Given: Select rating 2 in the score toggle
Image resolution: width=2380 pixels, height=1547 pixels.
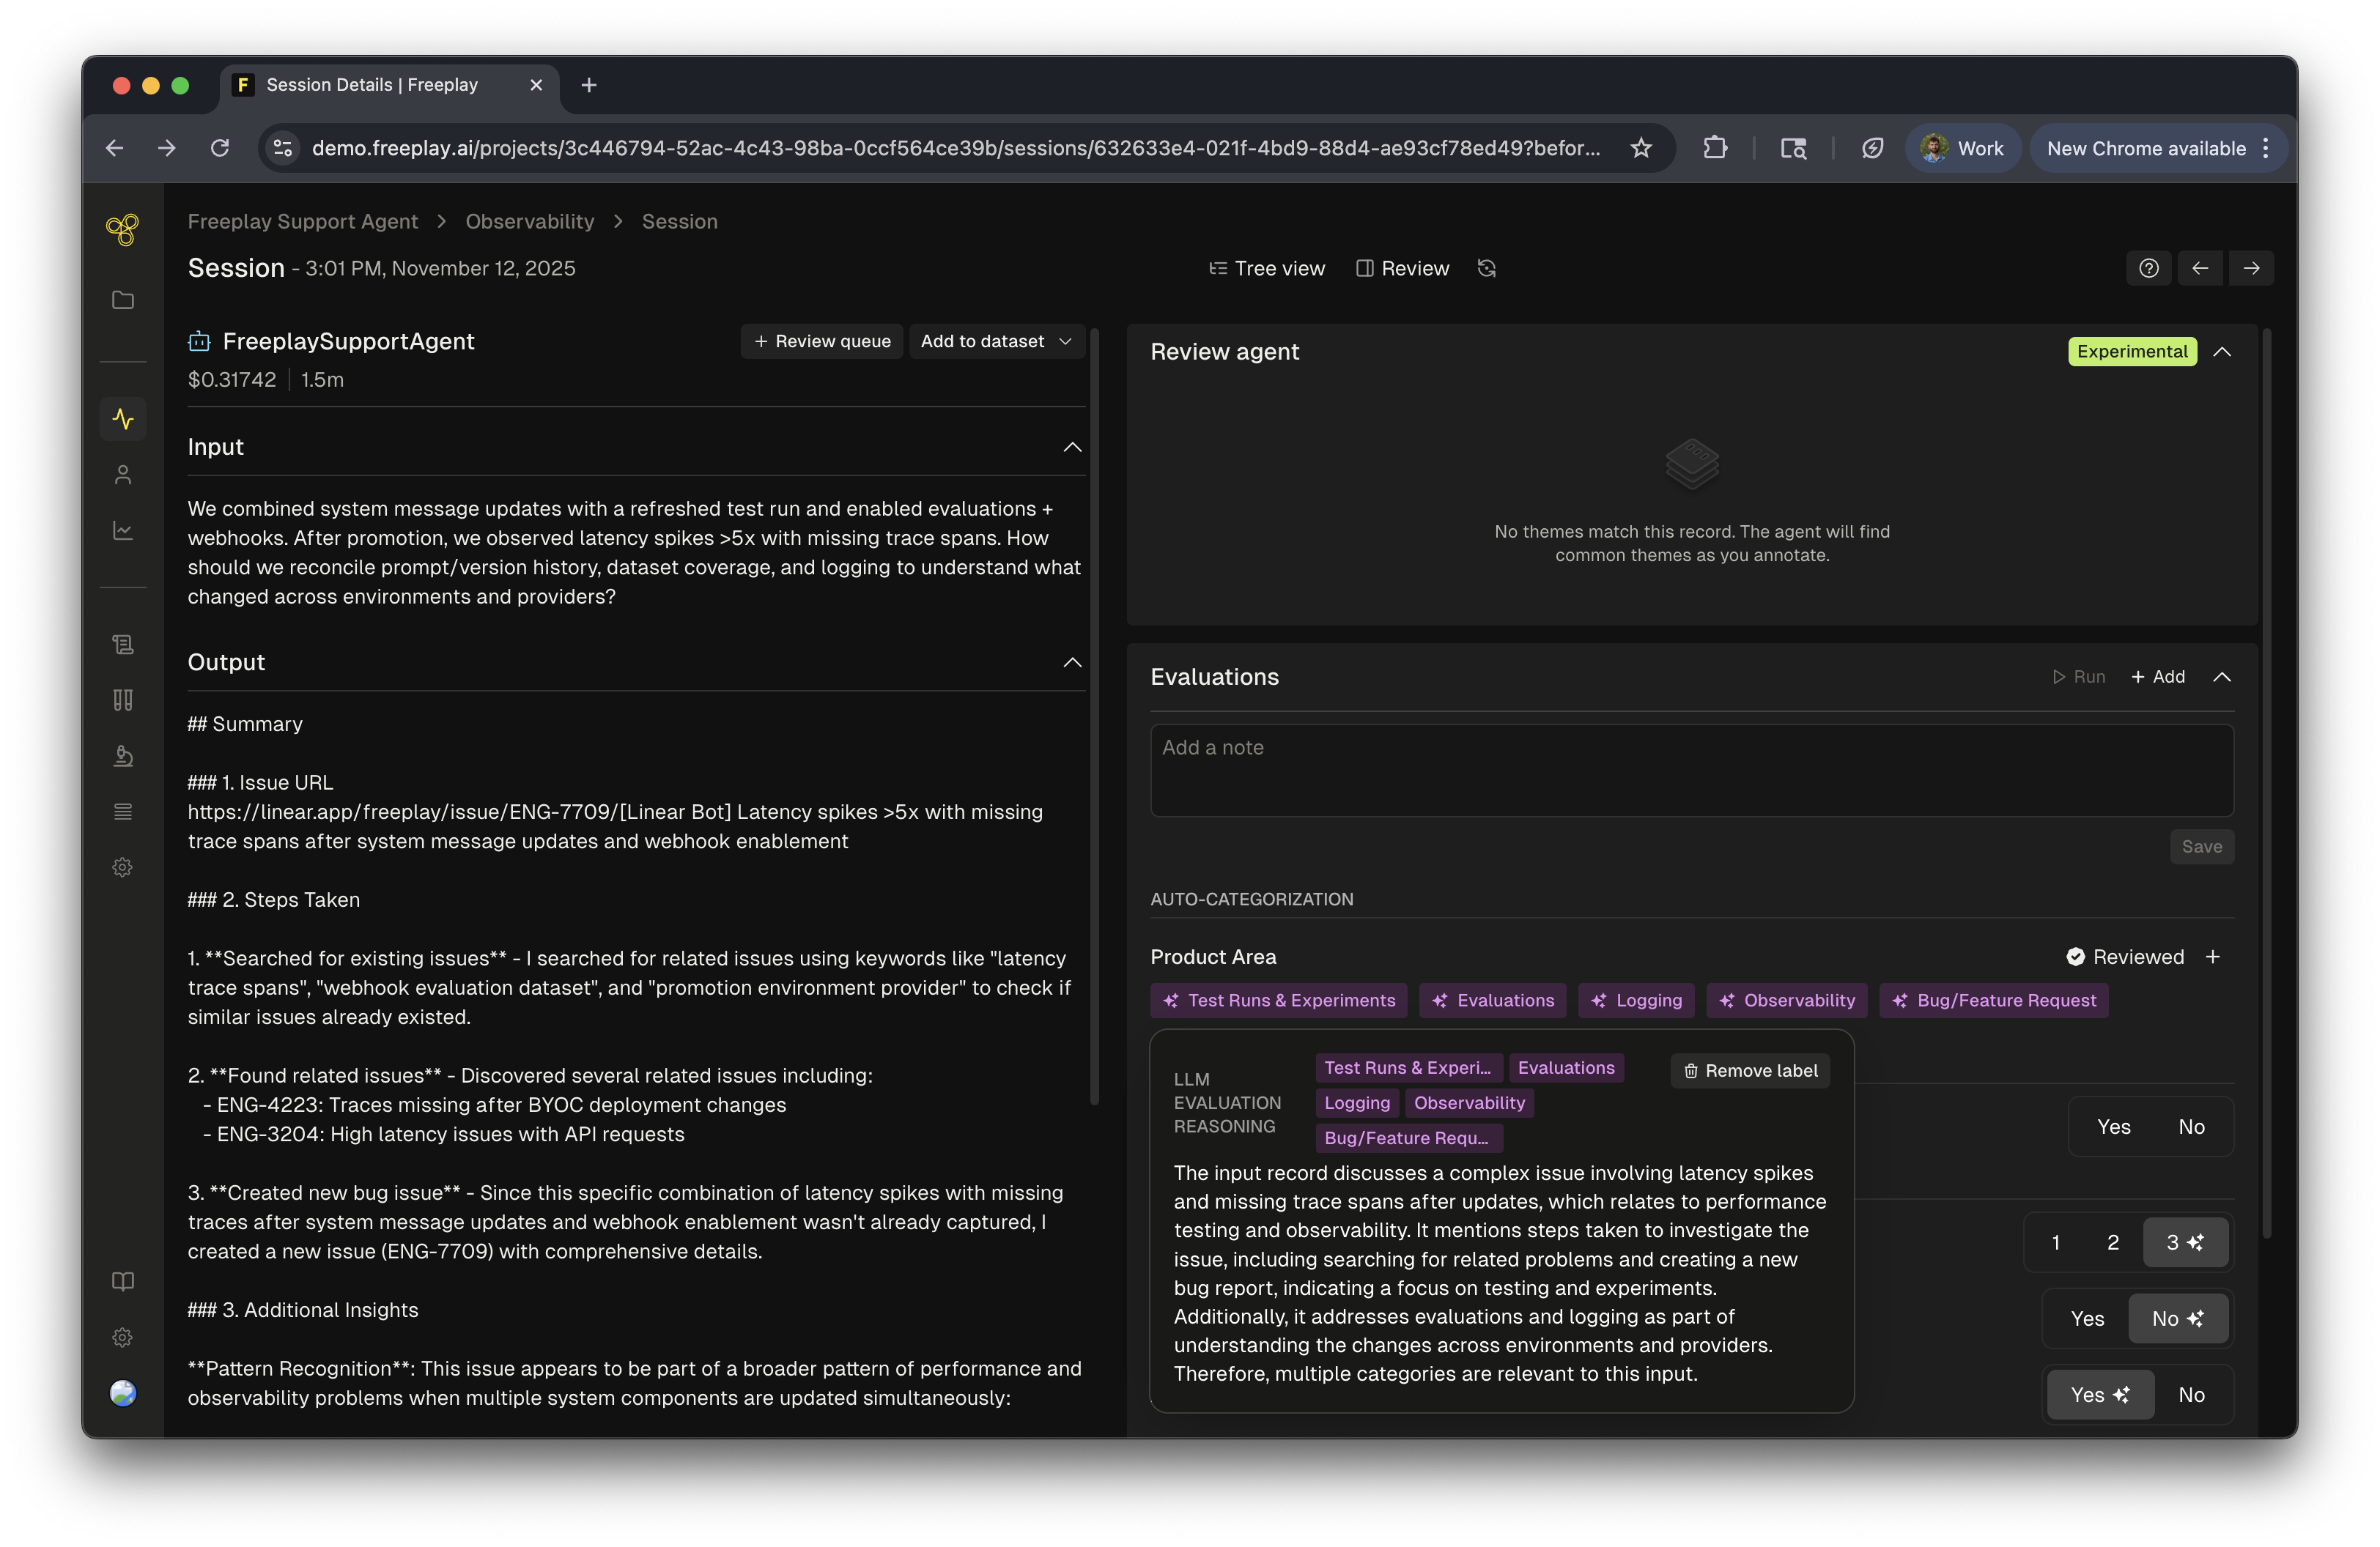Looking at the screenshot, I should click(x=2113, y=1242).
